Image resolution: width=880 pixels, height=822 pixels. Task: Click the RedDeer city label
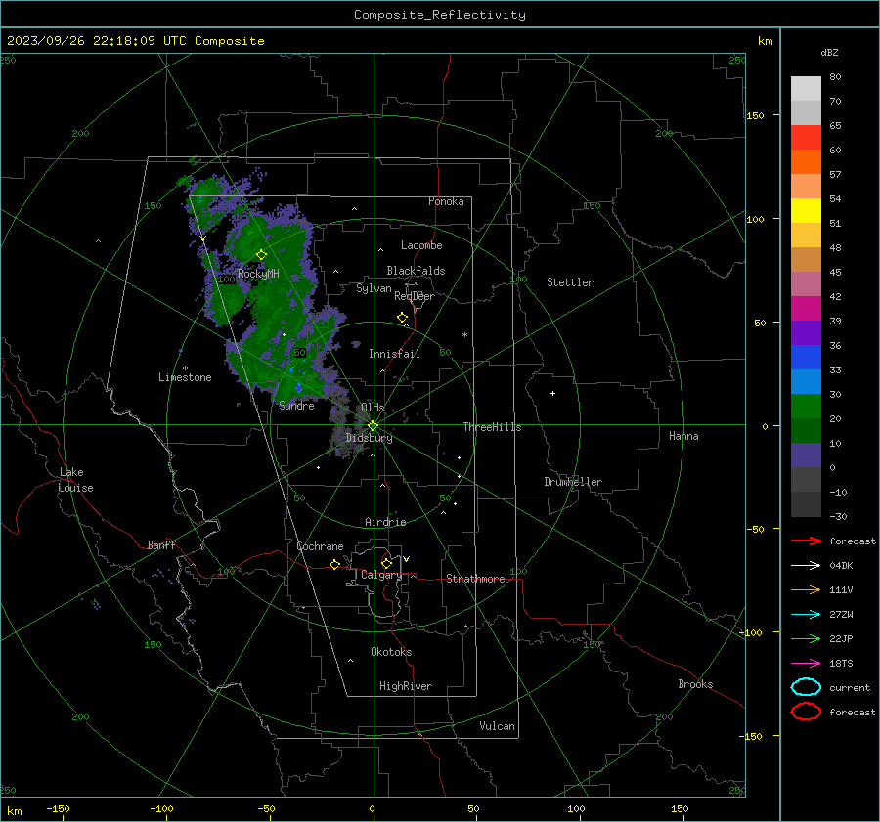click(x=415, y=296)
